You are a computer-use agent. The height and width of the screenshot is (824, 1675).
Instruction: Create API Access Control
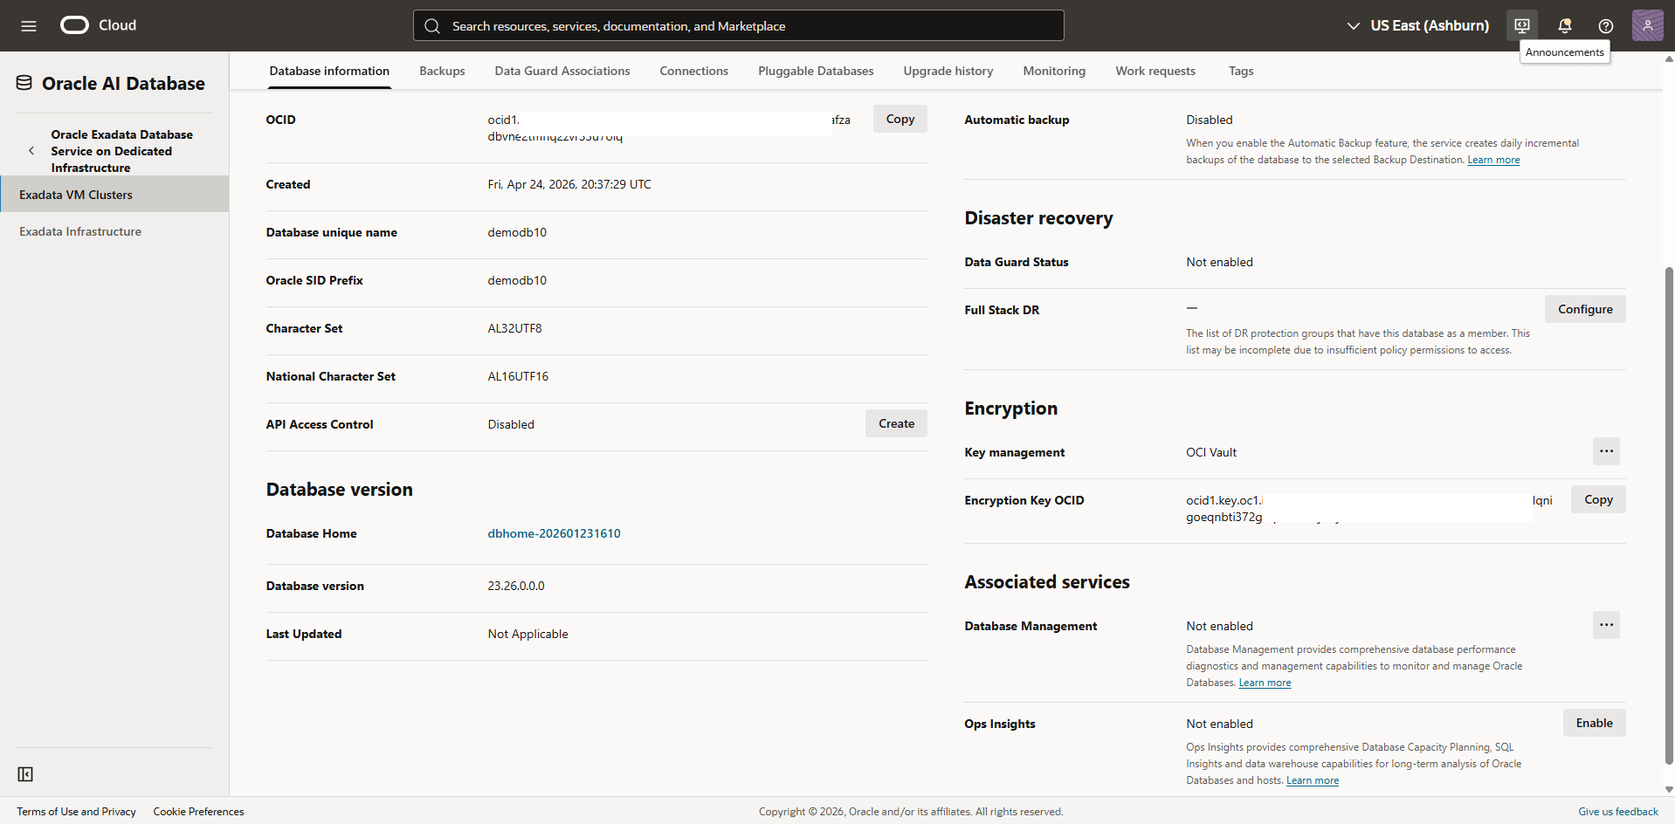[897, 423]
